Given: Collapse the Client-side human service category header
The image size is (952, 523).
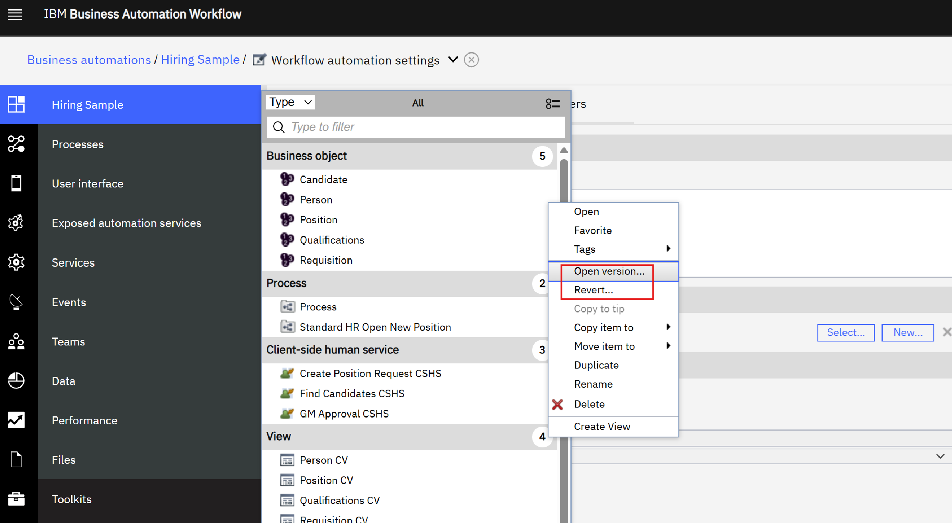Looking at the screenshot, I should click(405, 350).
